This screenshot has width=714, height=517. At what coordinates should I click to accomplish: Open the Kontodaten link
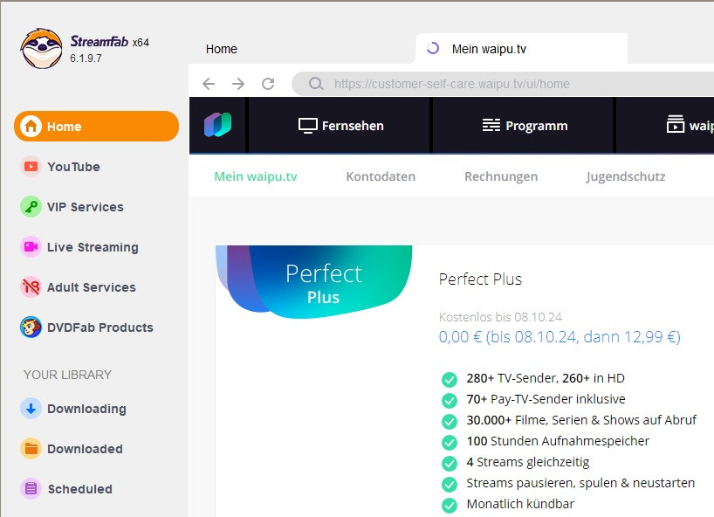point(381,176)
